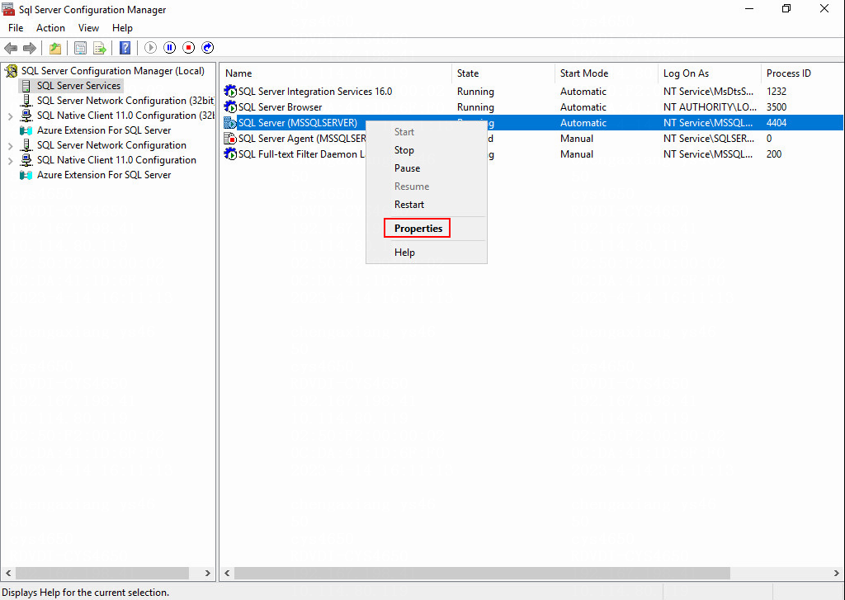
Task: Choose Pause in the context menu
Action: tap(427, 168)
